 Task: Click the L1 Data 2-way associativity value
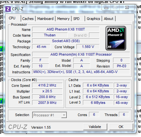122,85
